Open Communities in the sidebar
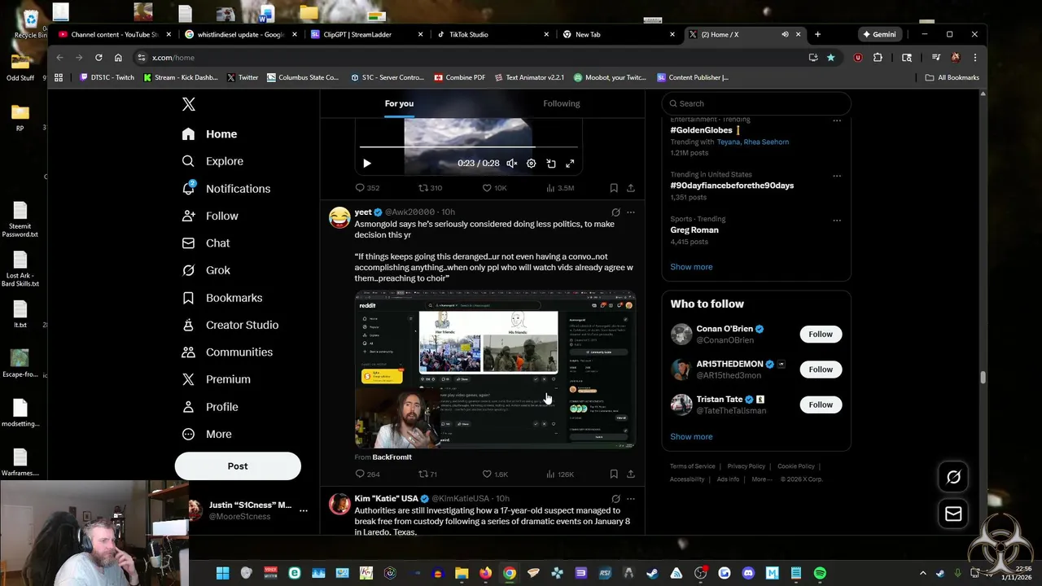This screenshot has width=1042, height=586. point(227,352)
